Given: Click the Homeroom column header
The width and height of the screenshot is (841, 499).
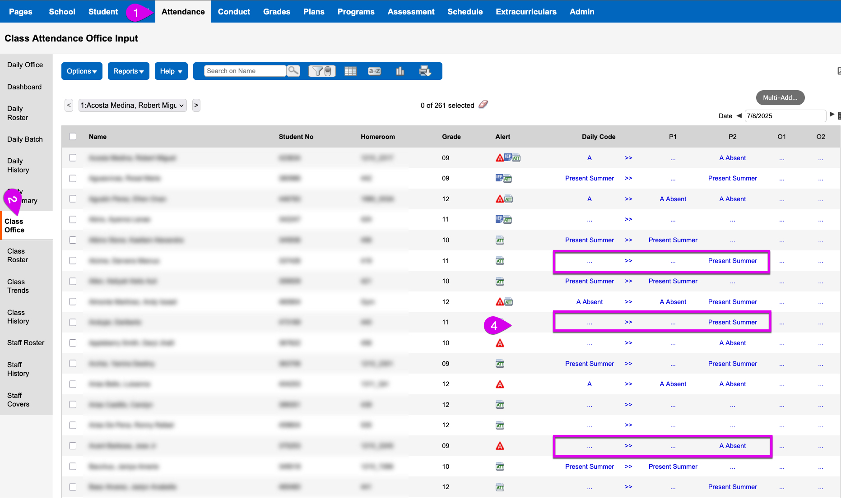Looking at the screenshot, I should [x=378, y=137].
